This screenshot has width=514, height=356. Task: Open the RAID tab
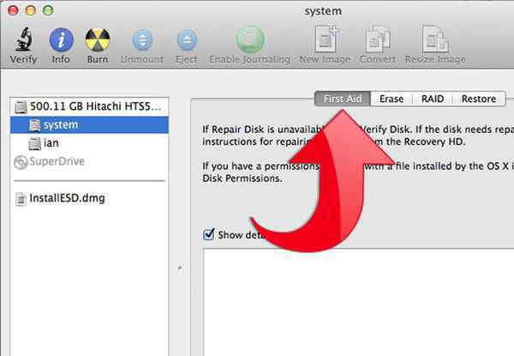click(x=433, y=99)
